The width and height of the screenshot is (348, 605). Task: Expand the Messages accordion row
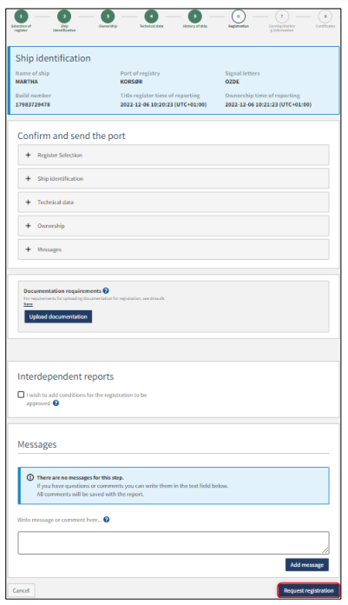pyautogui.click(x=174, y=249)
